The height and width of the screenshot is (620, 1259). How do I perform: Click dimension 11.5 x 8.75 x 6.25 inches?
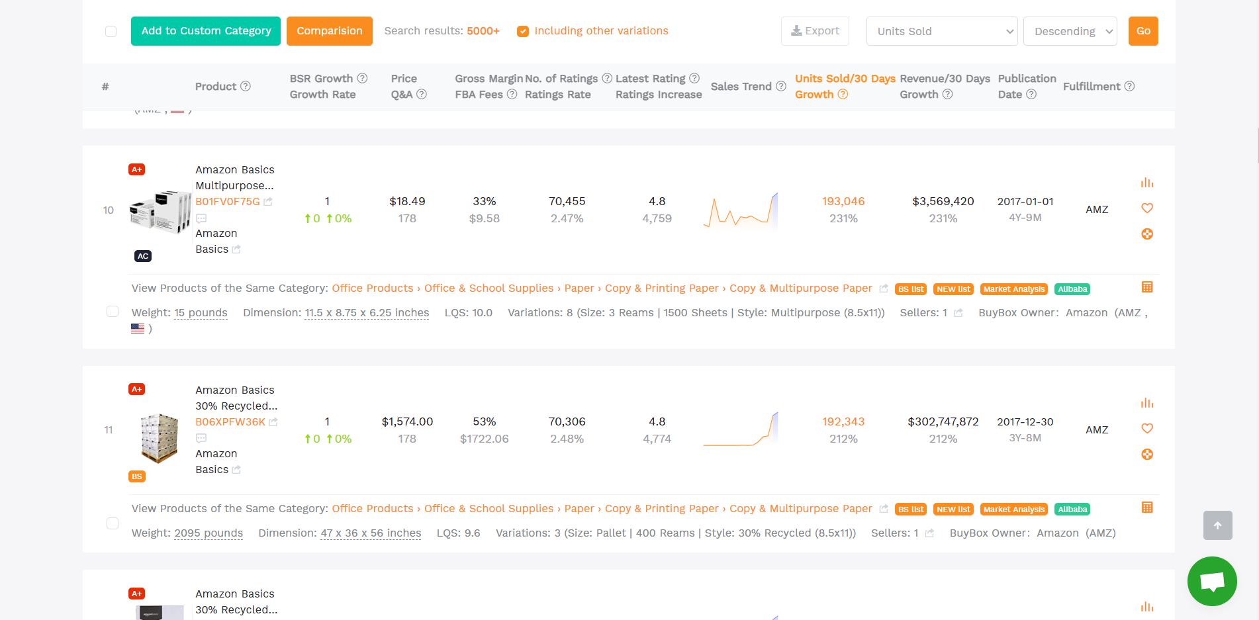[367, 313]
